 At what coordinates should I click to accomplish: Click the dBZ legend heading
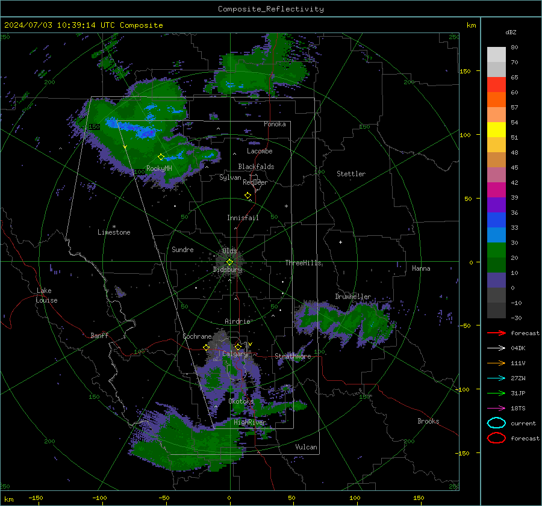point(511,32)
